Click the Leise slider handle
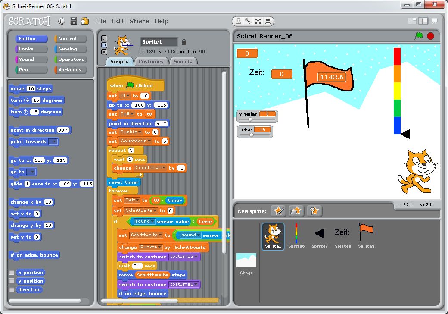This screenshot has height=314, width=448. (252, 135)
